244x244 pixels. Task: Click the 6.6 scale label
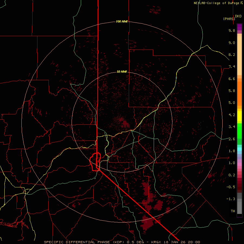click(232, 79)
